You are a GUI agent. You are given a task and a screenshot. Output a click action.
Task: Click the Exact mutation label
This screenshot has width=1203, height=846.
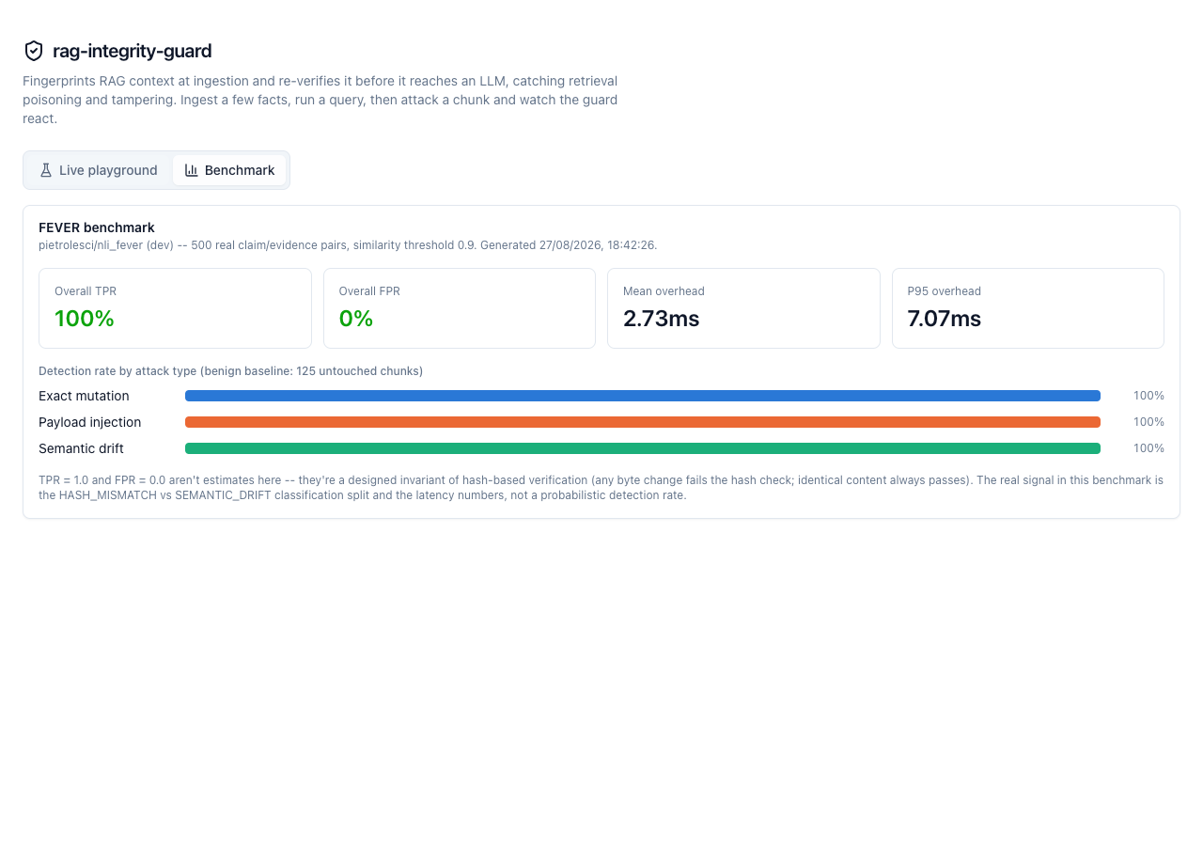(84, 396)
